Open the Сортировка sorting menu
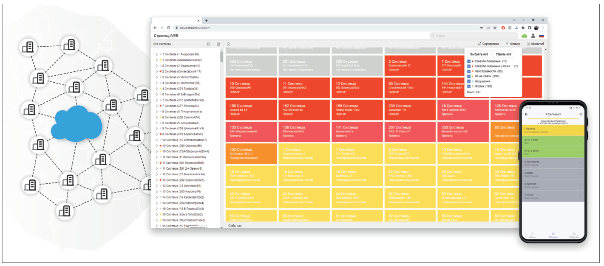The image size is (604, 266). (x=488, y=44)
